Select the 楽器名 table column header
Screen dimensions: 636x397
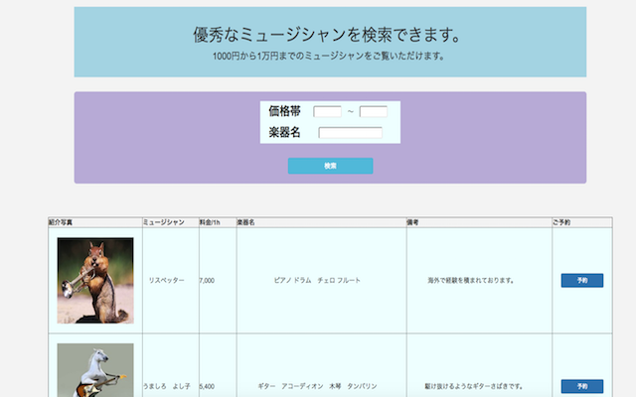[x=246, y=223]
